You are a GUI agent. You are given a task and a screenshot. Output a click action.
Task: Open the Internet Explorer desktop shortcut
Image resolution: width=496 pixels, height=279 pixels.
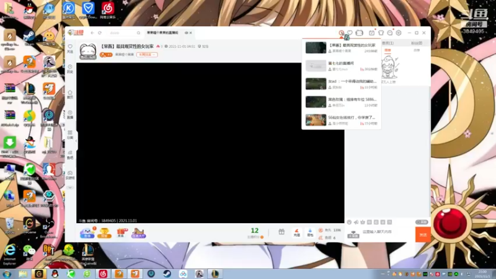[x=10, y=254]
